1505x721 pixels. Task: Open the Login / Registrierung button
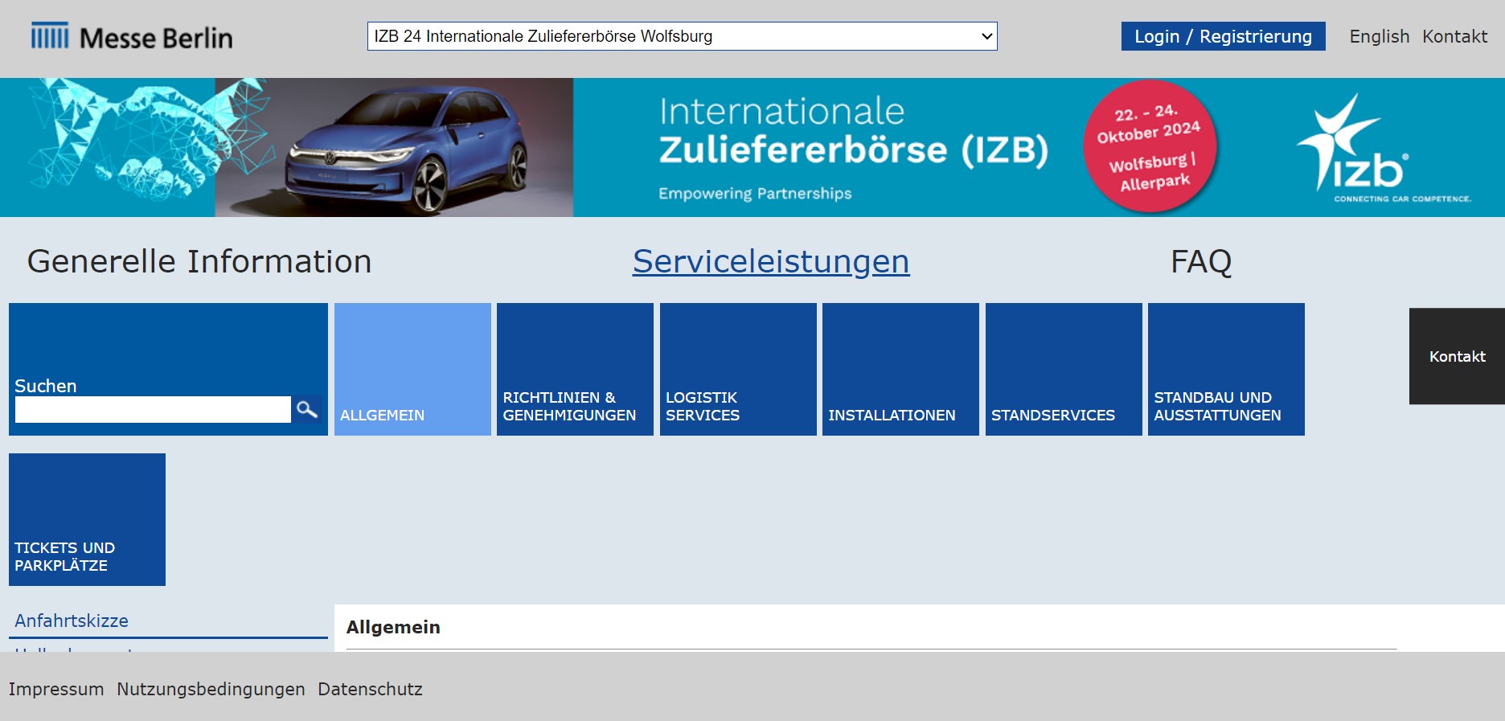click(1222, 36)
